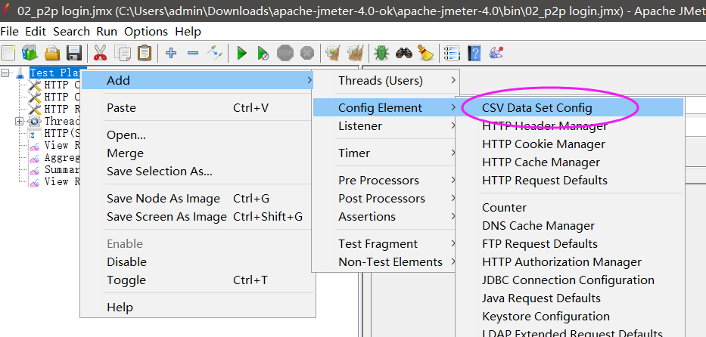Expand the Post Processors submenu
Screen dimensions: 706x337
[386, 199]
